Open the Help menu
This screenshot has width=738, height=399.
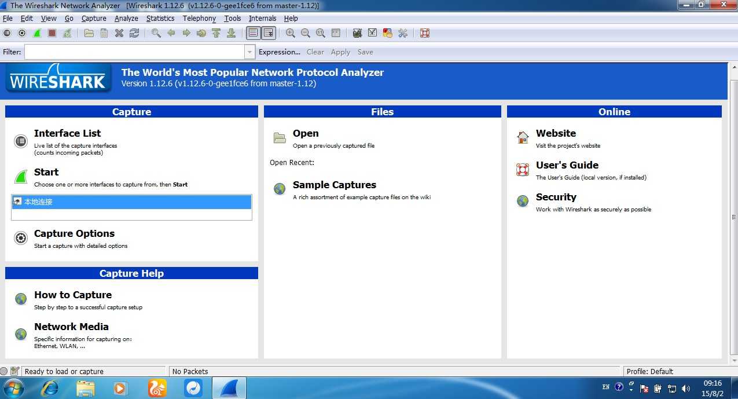291,19
